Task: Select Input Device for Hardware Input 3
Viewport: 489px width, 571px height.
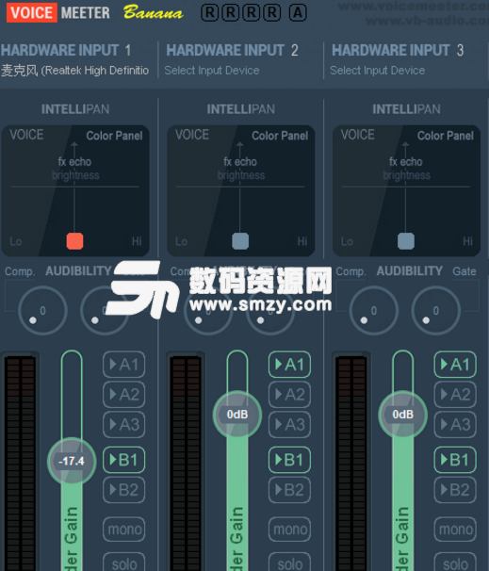Action: point(378,71)
